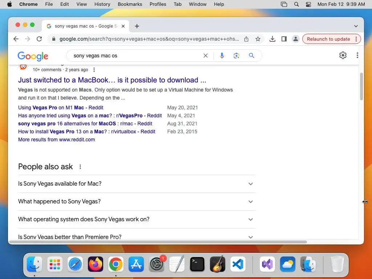Open the Edit menu
Screen dimensions: 372x279
pyautogui.click(x=64, y=4)
